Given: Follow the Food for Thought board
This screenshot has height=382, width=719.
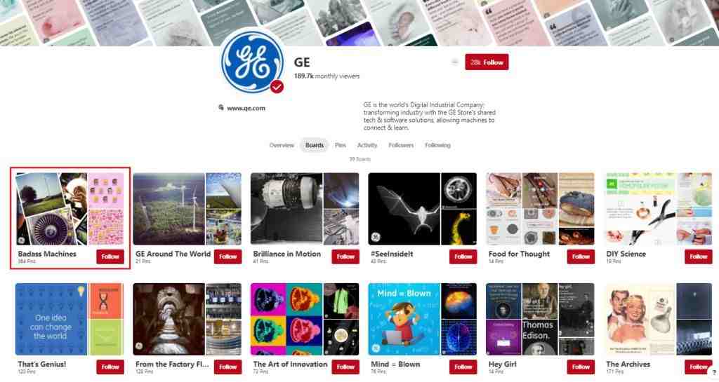Looking at the screenshot, I should point(581,257).
